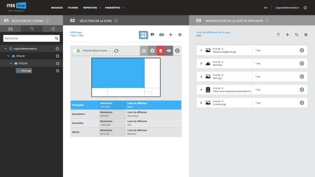
Task: Switch language to EN
Action: 265,8
